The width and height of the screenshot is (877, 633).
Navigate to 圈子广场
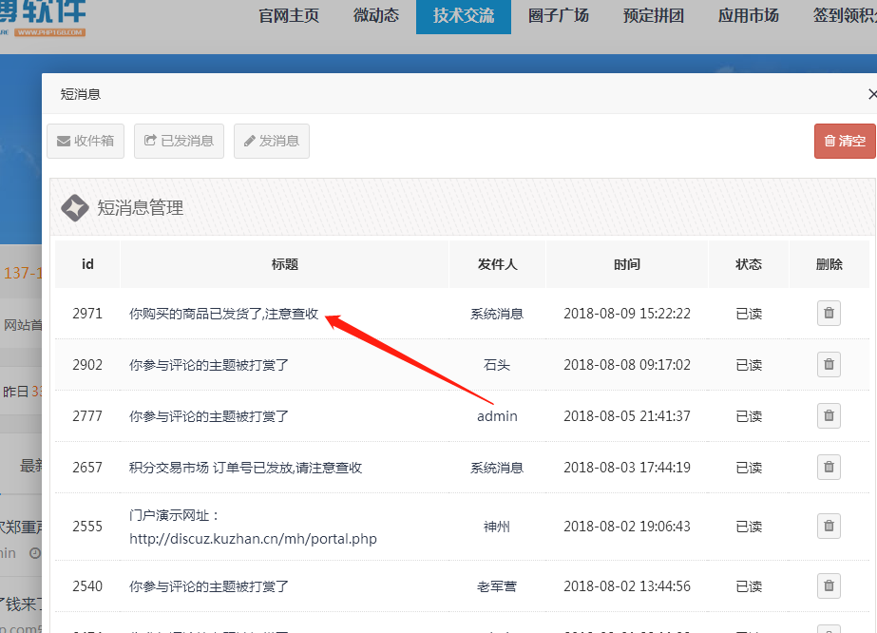[x=558, y=15]
